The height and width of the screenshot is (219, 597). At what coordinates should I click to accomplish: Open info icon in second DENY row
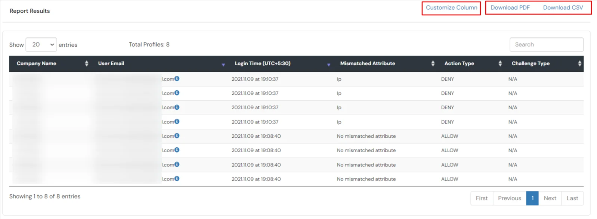click(x=177, y=93)
